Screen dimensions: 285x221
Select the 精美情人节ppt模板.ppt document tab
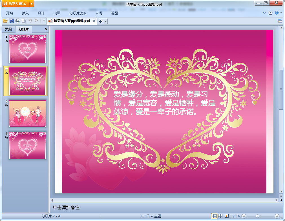click(x=72, y=21)
